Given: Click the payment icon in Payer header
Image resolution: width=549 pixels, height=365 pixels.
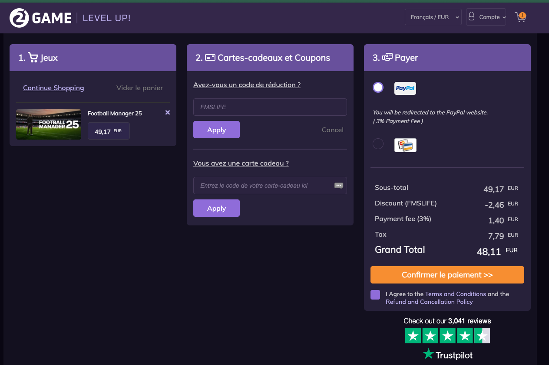Looking at the screenshot, I should click(387, 57).
